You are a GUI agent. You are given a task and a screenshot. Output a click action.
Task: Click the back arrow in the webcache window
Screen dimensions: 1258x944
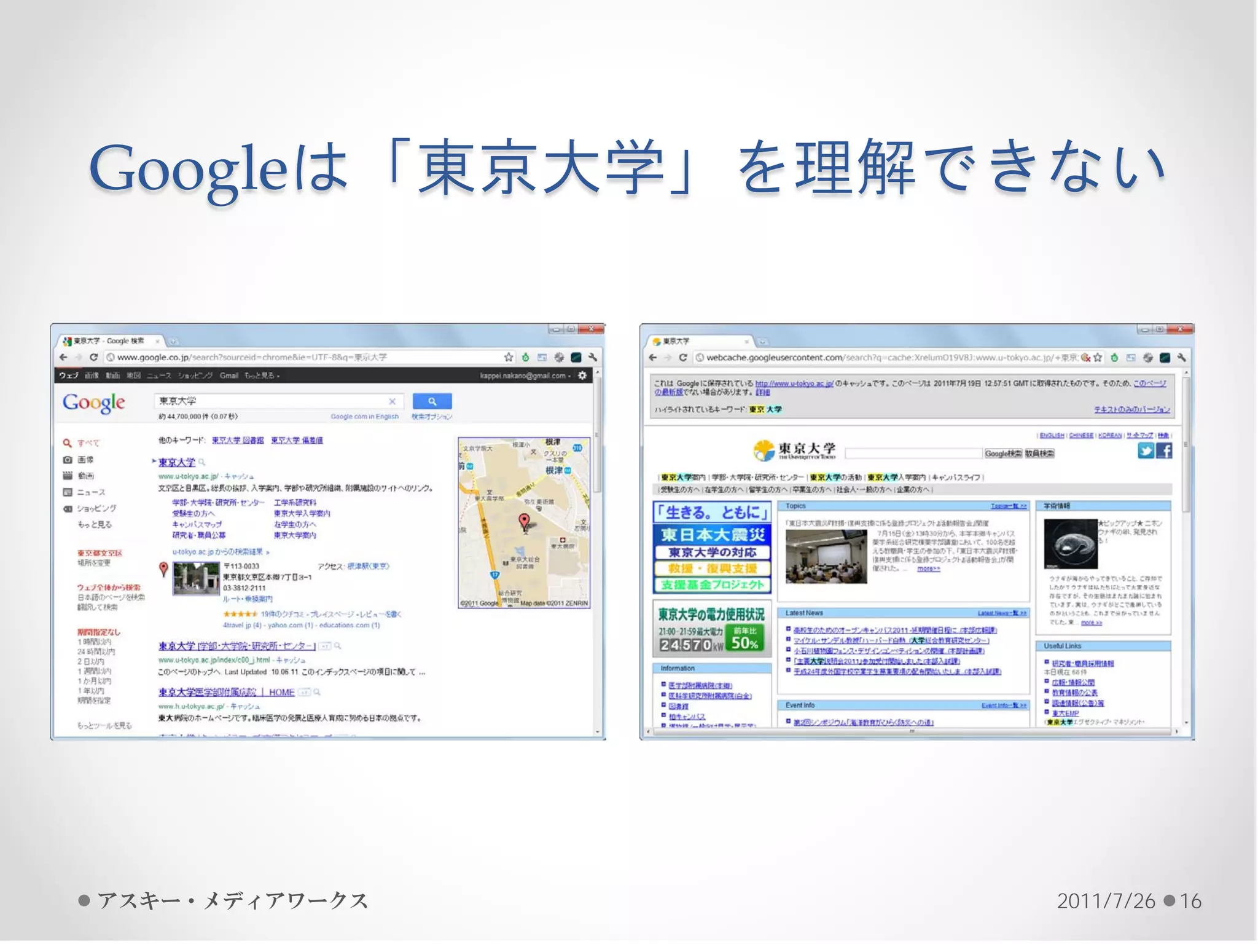click(x=653, y=357)
